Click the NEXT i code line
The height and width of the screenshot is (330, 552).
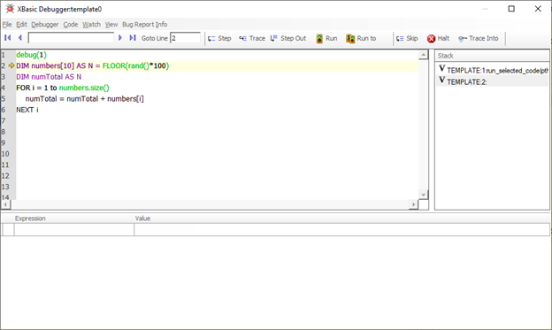[27, 110]
